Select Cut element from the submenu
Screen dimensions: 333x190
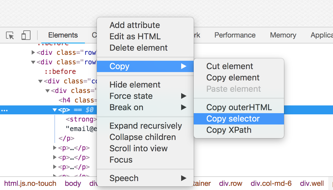230,66
